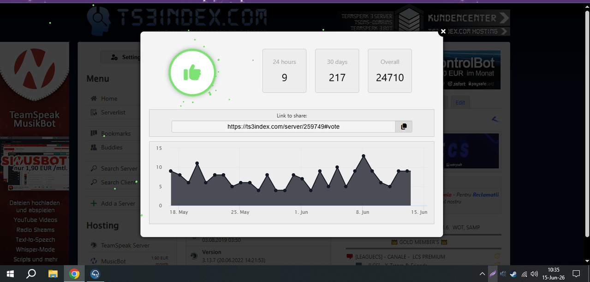Click the 30 days vote count box
This screenshot has width=590, height=282.
(337, 71)
